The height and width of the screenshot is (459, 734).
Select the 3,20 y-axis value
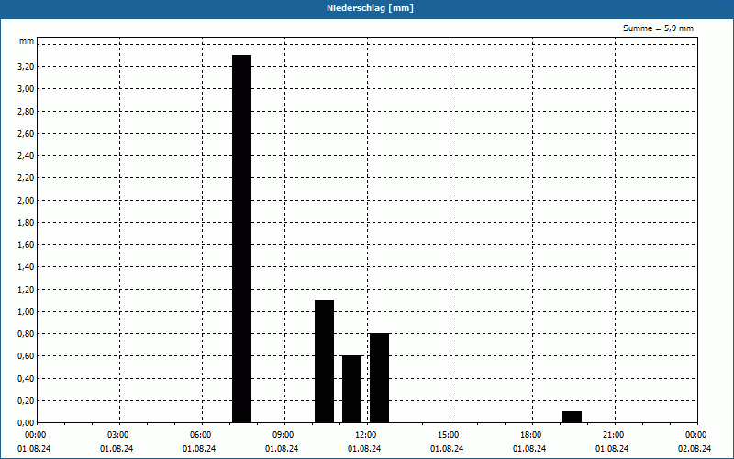tap(26, 67)
